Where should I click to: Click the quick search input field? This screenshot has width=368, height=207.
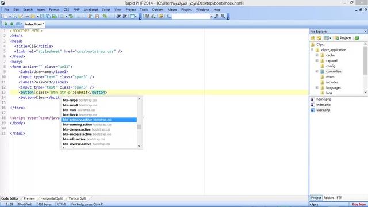[191, 17]
